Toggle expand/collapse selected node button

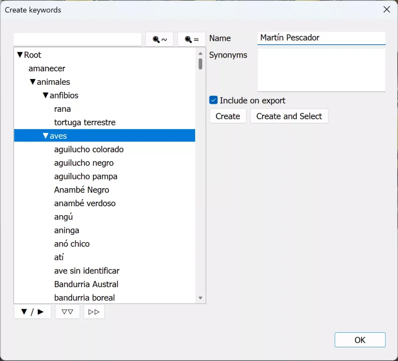(33, 312)
